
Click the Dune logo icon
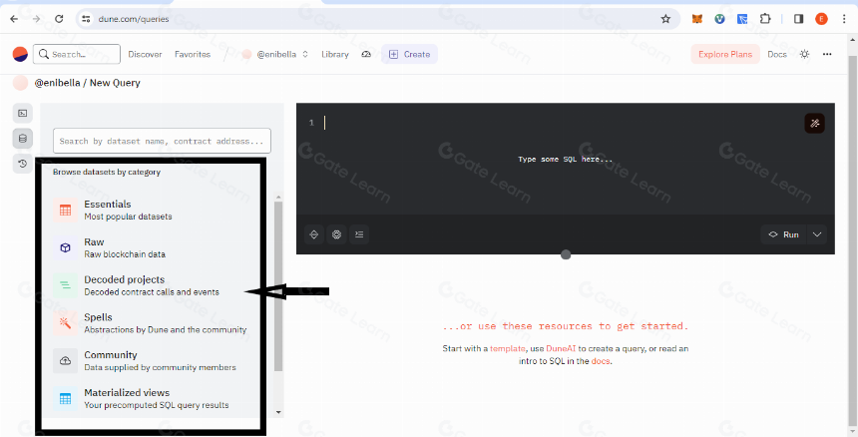point(20,54)
